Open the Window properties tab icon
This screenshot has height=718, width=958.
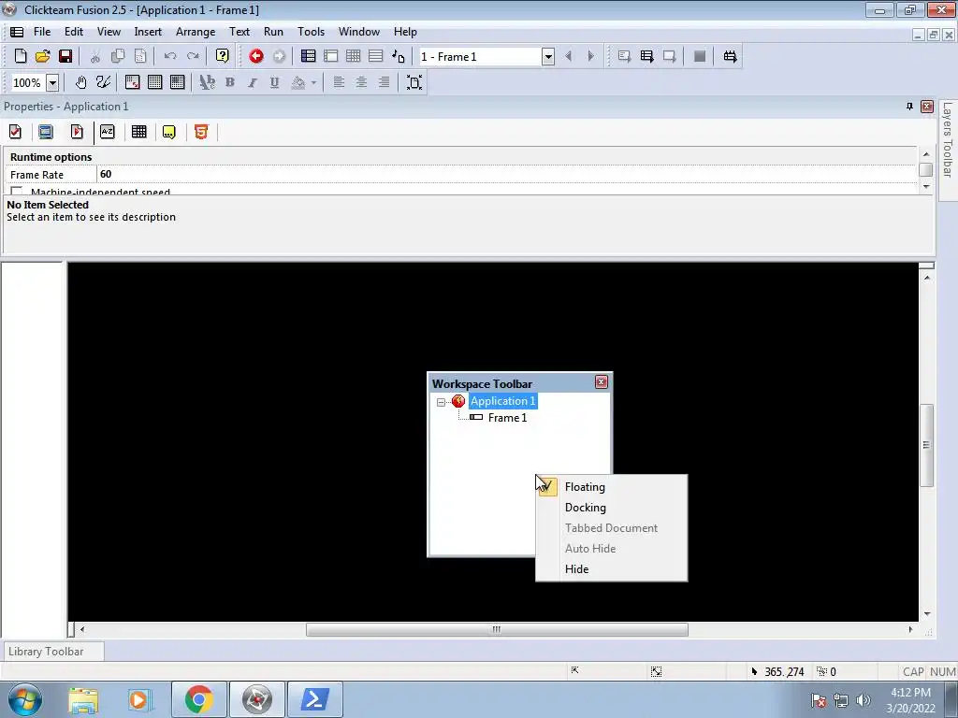click(x=46, y=132)
